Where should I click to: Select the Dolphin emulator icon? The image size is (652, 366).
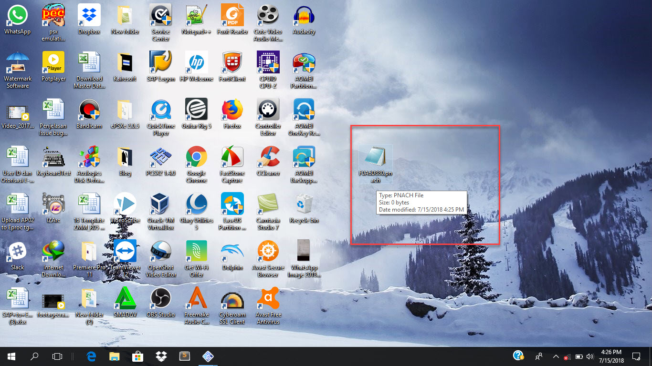click(232, 251)
